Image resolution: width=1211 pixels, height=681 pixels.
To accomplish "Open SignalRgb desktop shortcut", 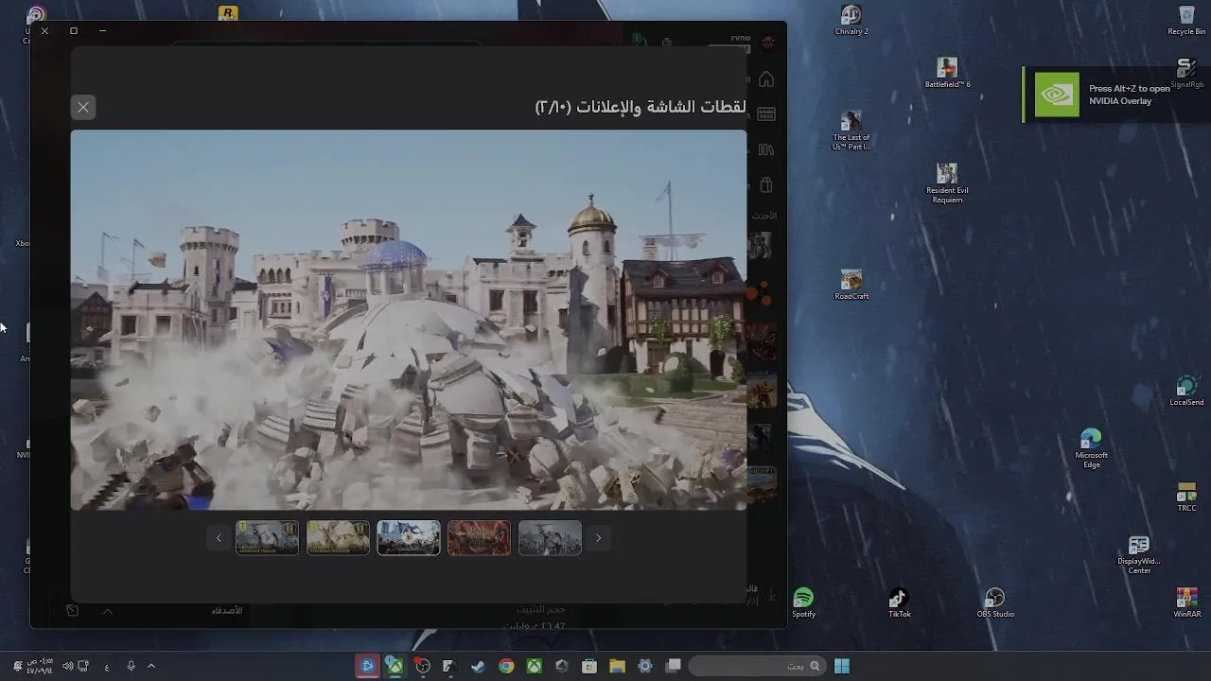I will (x=1186, y=73).
